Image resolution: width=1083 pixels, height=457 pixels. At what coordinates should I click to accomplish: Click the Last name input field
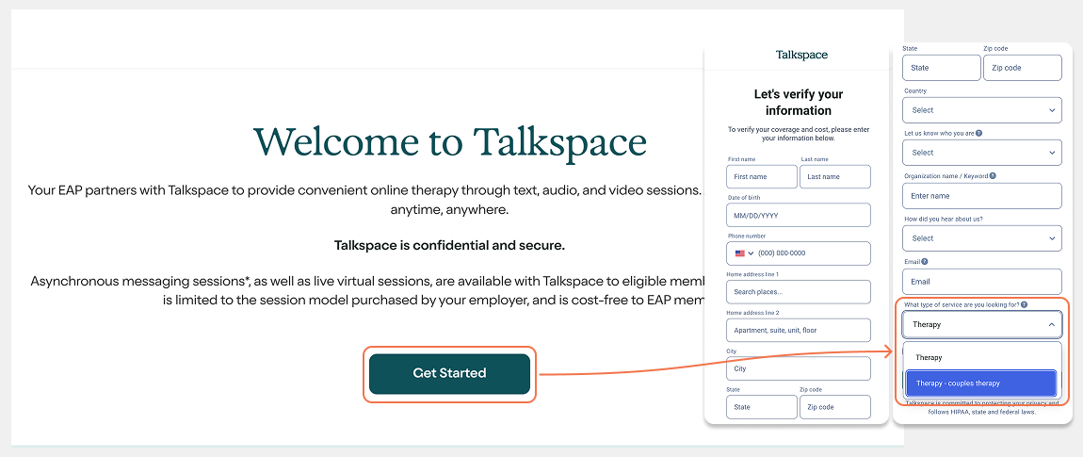pyautogui.click(x=834, y=176)
